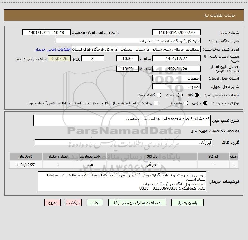Image resolution: width=248 pixels, height=240 pixels.
Task: Click the remaining time 00:07:26 field
Action: click(x=59, y=58)
